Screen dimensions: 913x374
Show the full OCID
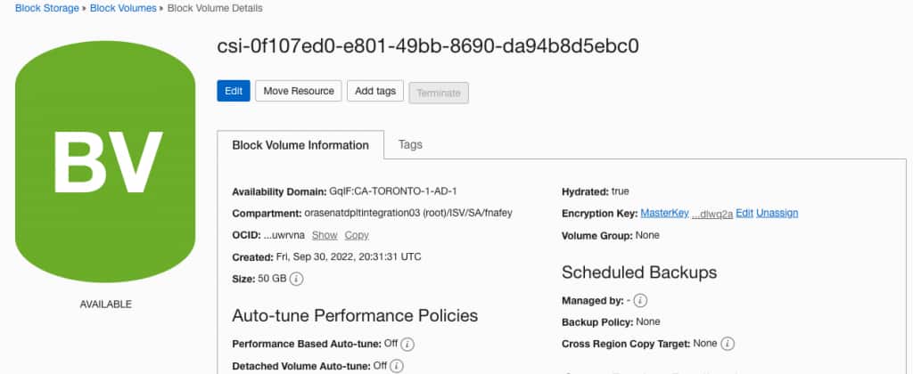coord(325,235)
